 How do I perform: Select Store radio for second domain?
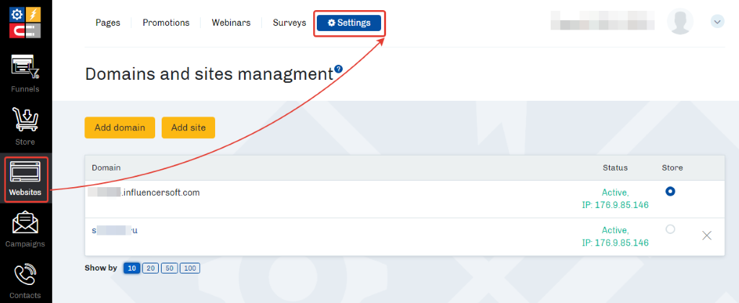670,229
